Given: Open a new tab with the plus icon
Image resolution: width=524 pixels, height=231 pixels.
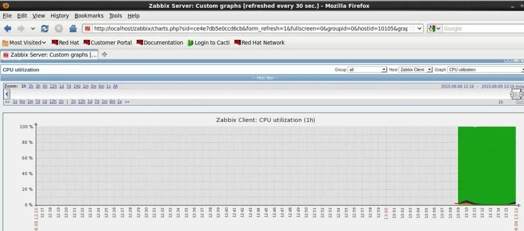Looking at the screenshot, I should coord(104,54).
